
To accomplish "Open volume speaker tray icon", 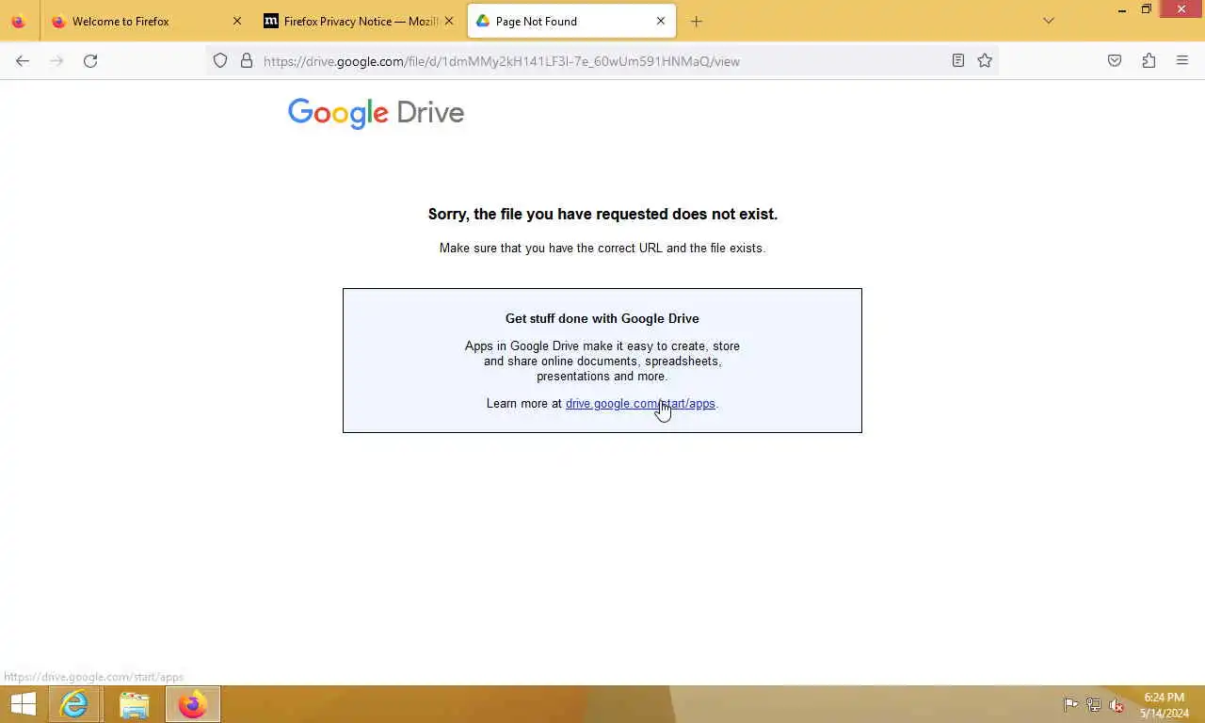I will coord(1117,705).
